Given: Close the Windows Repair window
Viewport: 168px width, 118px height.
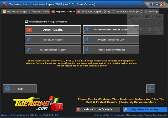Looking at the screenshot, I should (161, 5).
